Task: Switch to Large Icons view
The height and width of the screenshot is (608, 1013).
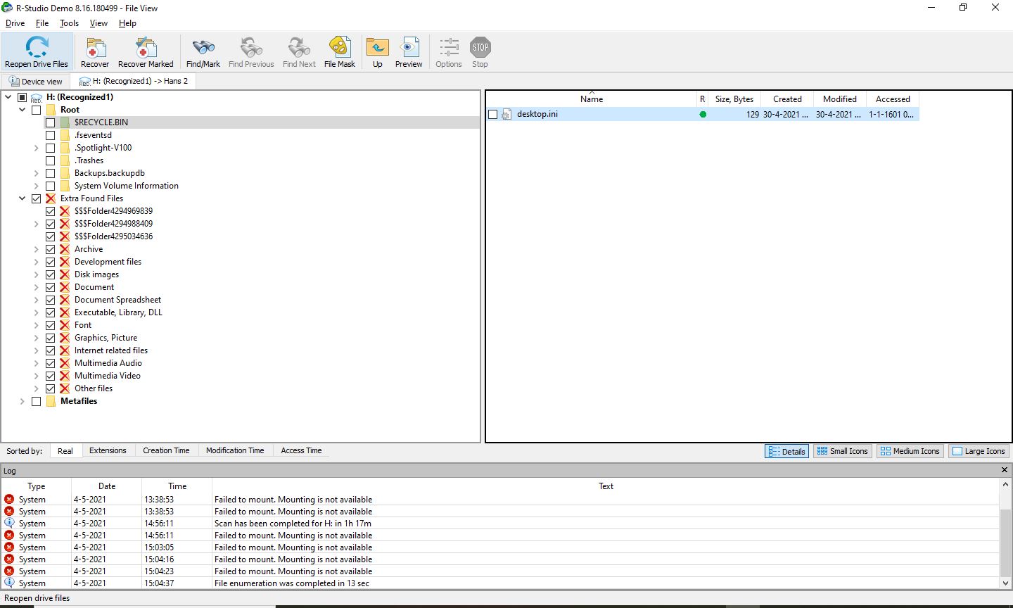Action: tap(979, 451)
